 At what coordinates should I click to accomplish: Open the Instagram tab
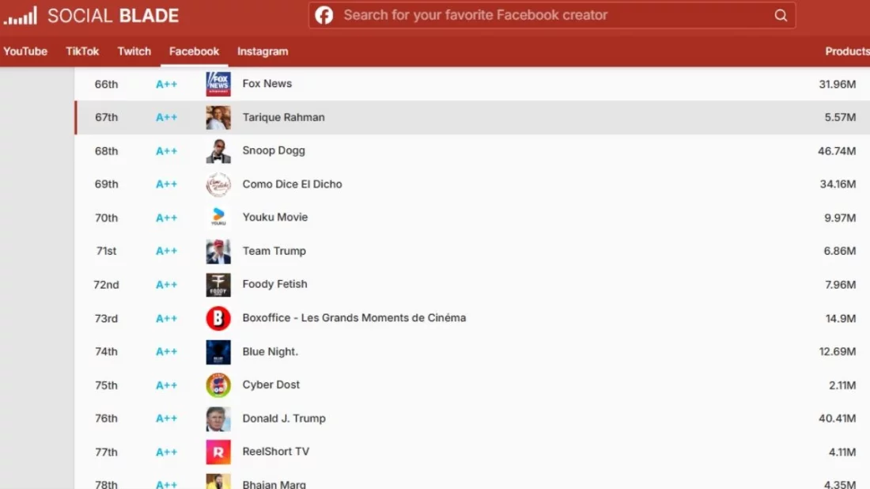pos(263,51)
